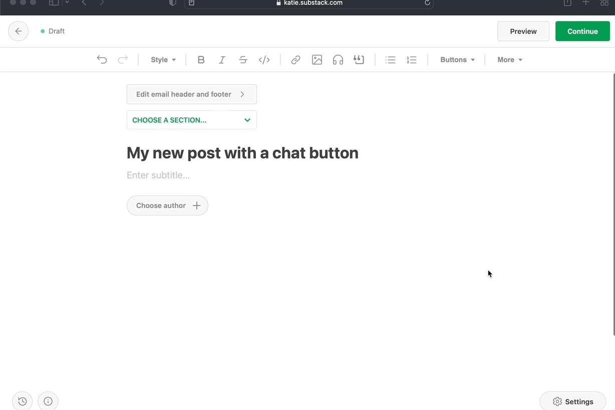
Task: Click the Undo icon in the toolbar
Action: coord(102,60)
